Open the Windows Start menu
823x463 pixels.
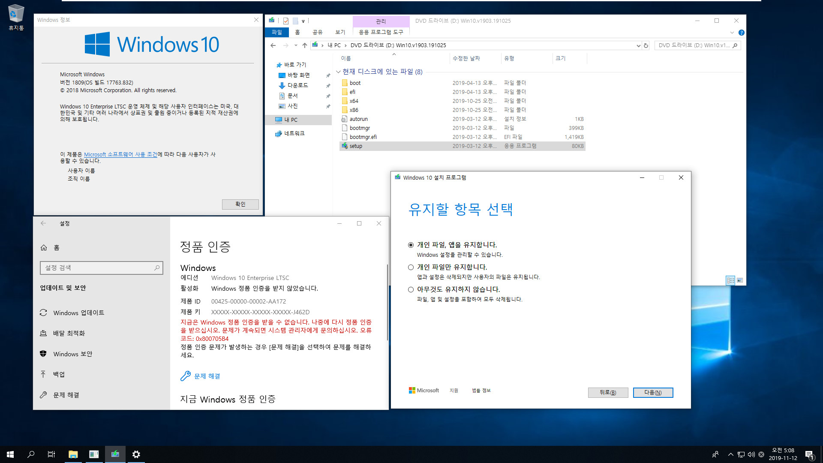coord(10,454)
